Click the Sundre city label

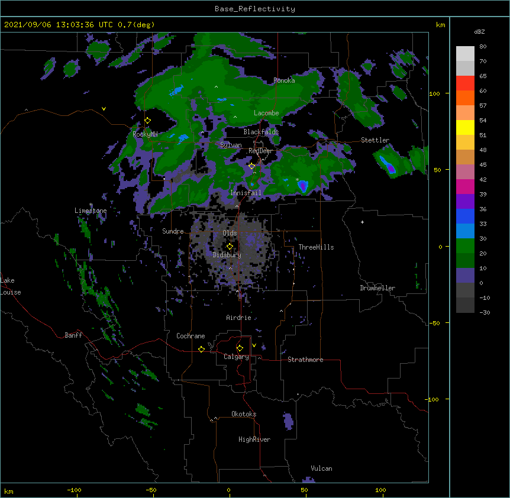point(173,231)
